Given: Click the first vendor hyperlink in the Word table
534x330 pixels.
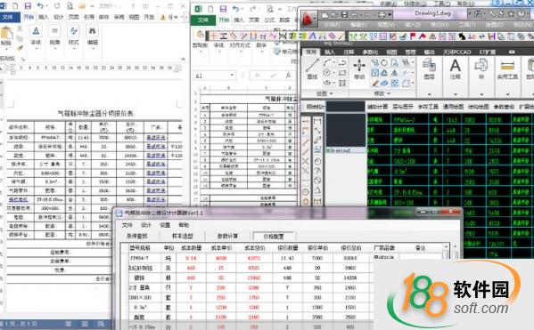Looking at the screenshot, I should click(x=156, y=137).
